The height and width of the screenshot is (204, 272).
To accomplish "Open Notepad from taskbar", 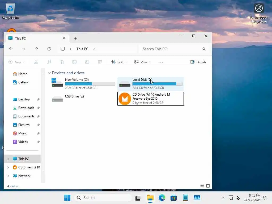I will [185, 198].
